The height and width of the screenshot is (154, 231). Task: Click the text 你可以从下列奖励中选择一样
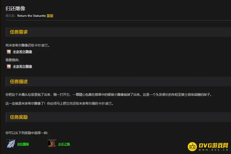pyautogui.click(x=27, y=133)
